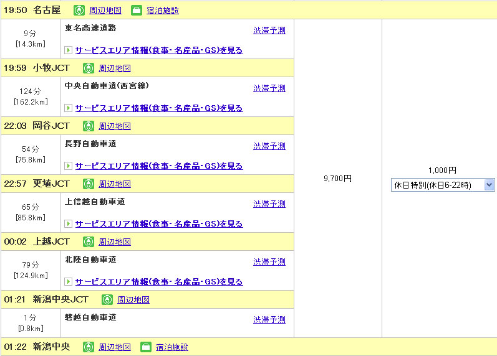Open service area info link for 東名高速道路

159,50
